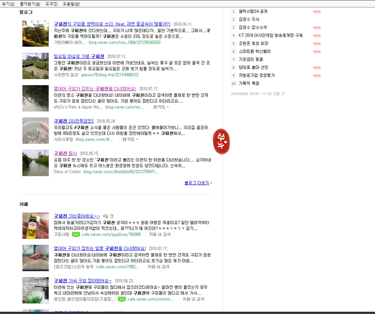Click blog name 'Story of Crobis'
This screenshot has height=314, width=375.
67,172
